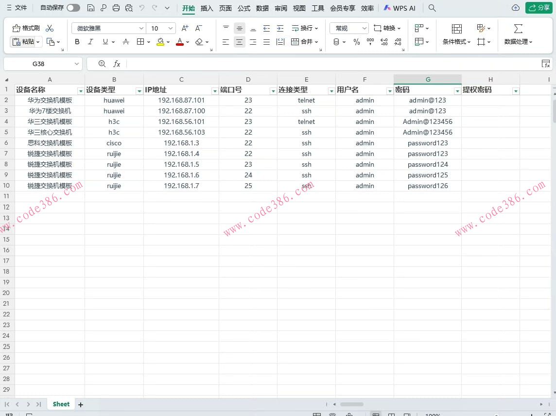556x416 pixels.
Task: Open the search magnifier icon
Action: coord(432,8)
